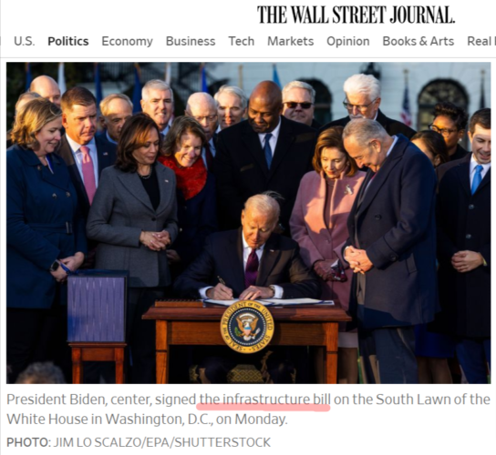Open the Opinion section
Screen dimensions: 496x455
pos(348,41)
